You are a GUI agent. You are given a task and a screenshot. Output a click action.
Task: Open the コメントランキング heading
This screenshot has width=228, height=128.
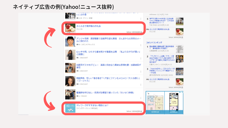154,42
